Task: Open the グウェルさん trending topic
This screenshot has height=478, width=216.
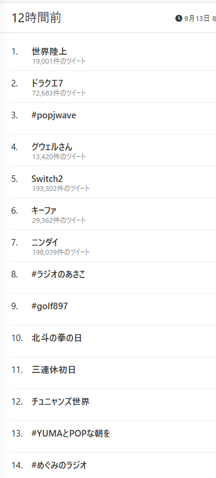Action: tap(52, 147)
